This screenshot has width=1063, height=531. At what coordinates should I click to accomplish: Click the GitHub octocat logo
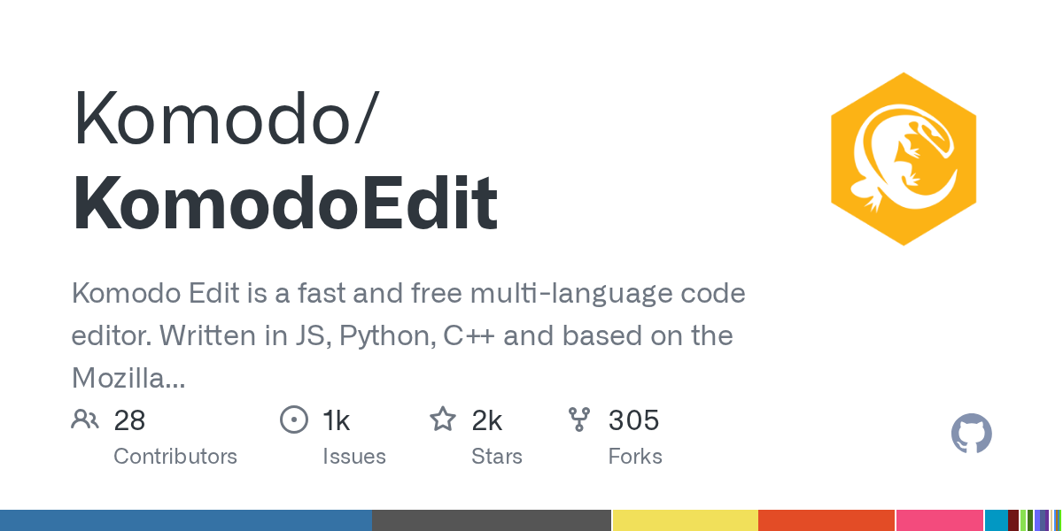pyautogui.click(x=971, y=435)
